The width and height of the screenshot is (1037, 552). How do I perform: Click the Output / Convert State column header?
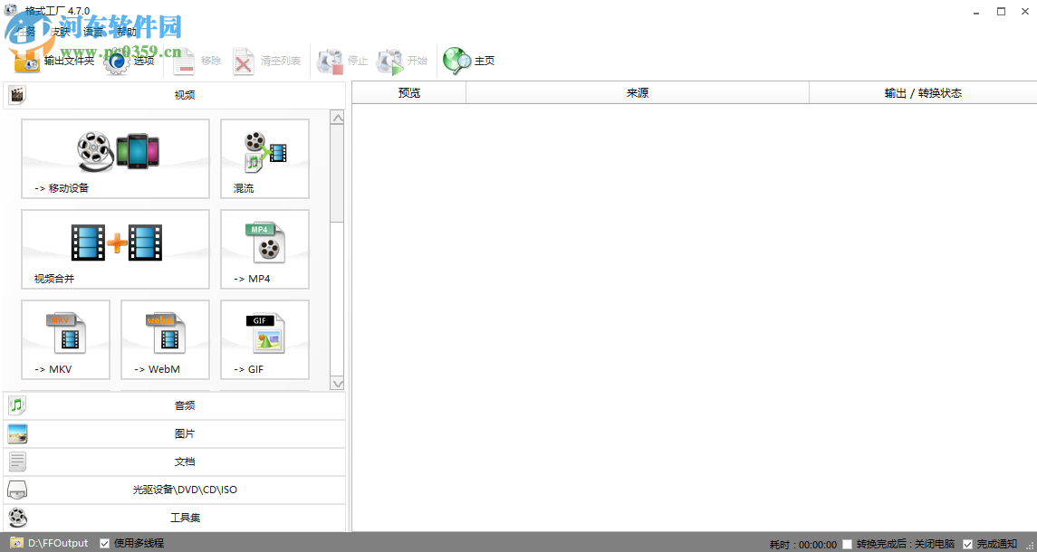coord(923,93)
